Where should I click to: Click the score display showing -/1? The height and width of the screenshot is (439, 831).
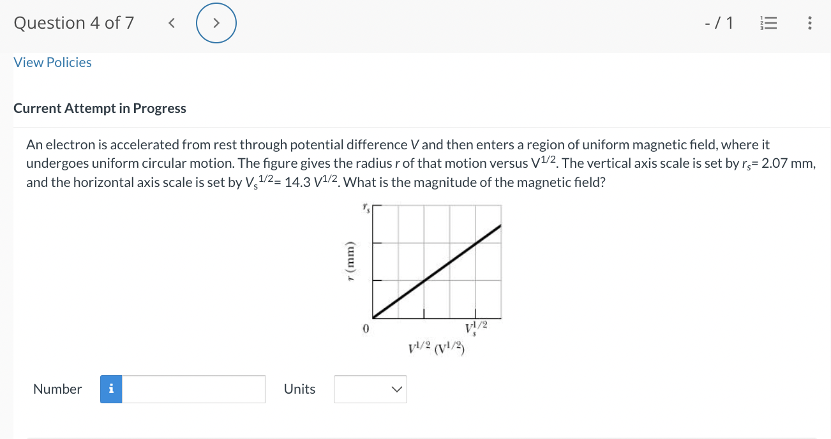click(x=718, y=22)
